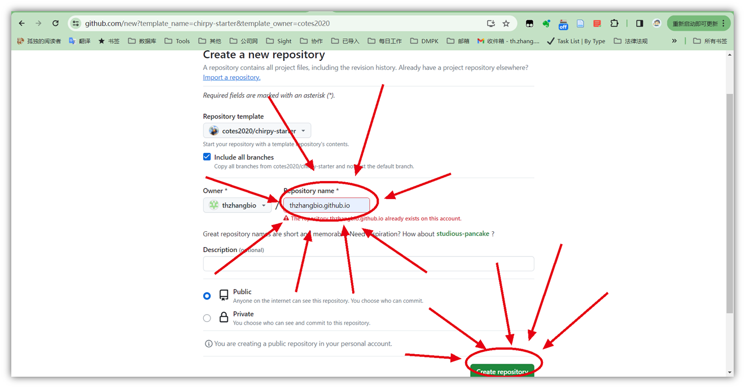
Task: Reload the current page
Action: pos(55,23)
